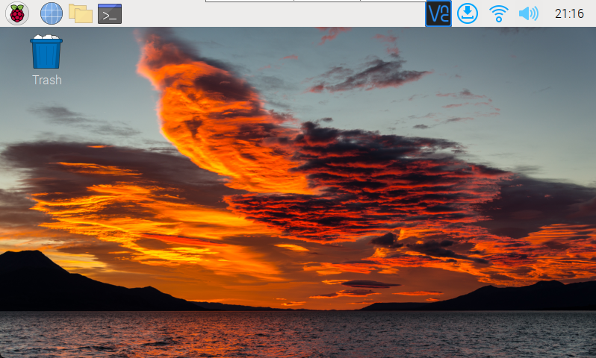This screenshot has height=358, width=596.
Task: Open the File Manager folder icon
Action: pyautogui.click(x=81, y=13)
